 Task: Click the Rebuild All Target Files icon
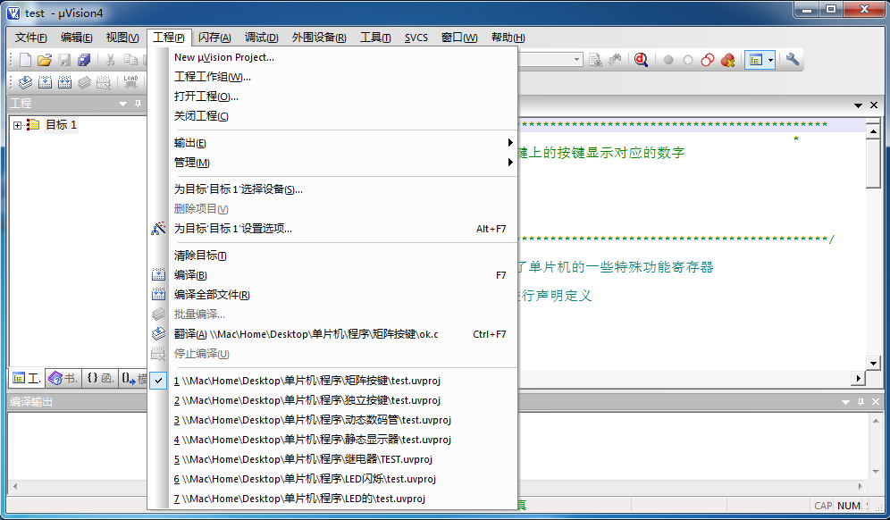[x=64, y=82]
